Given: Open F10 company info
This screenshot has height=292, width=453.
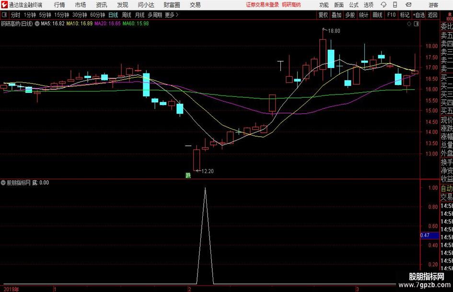Looking at the screenshot, I should [391, 15].
